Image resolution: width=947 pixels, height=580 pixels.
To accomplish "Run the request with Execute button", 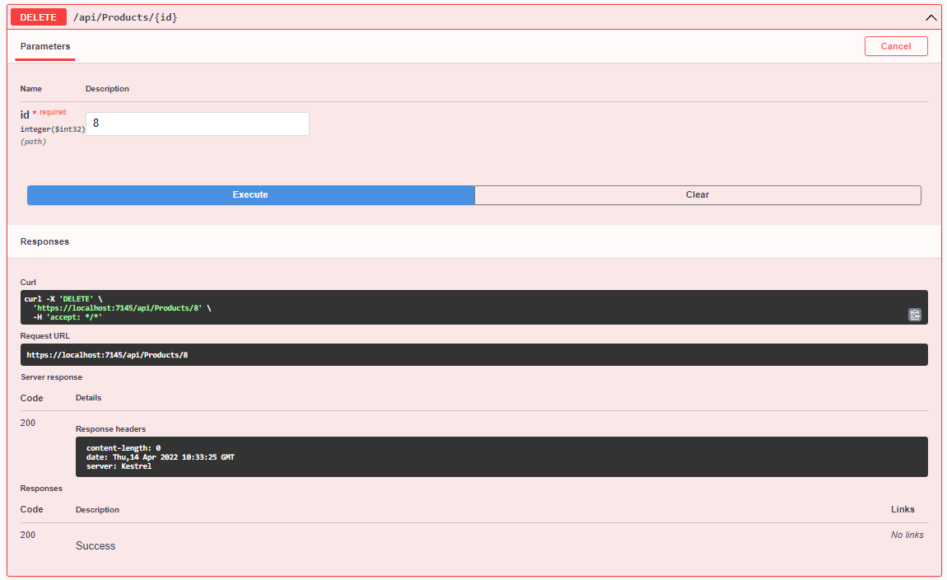I will click(250, 195).
